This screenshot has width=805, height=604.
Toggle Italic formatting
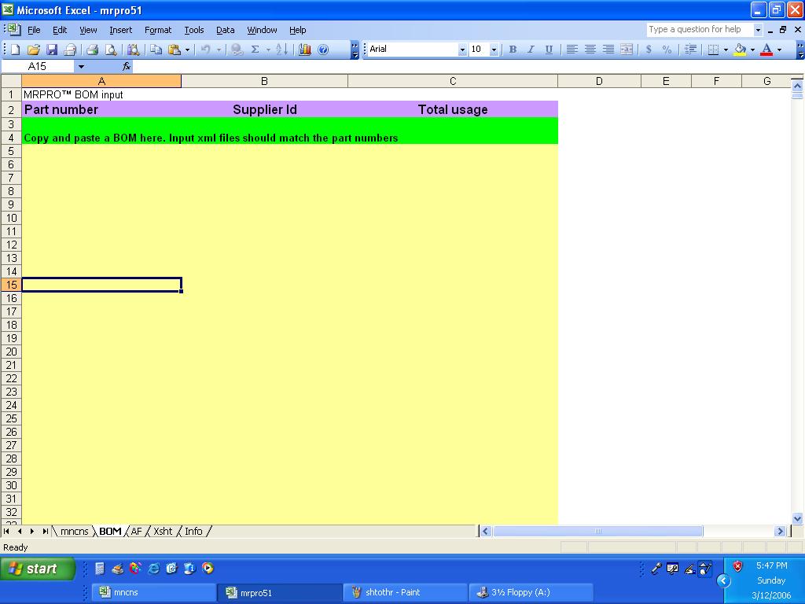(x=531, y=50)
